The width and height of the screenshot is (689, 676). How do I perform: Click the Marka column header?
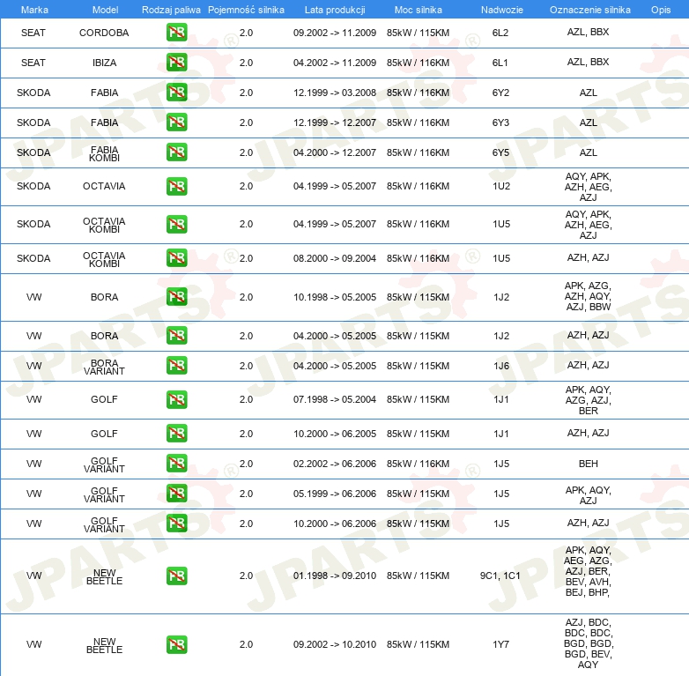pos(34,10)
